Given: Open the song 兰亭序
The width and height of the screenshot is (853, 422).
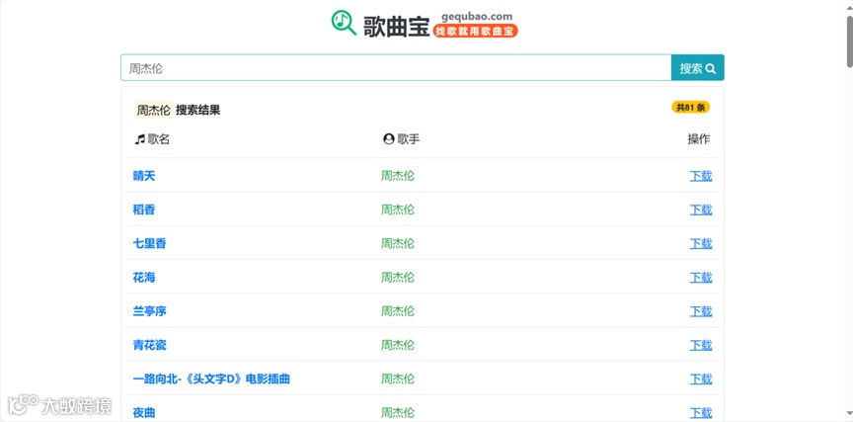Looking at the screenshot, I should click(x=150, y=311).
